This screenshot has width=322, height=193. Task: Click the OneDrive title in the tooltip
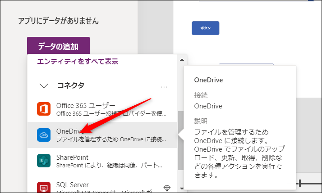208,80
